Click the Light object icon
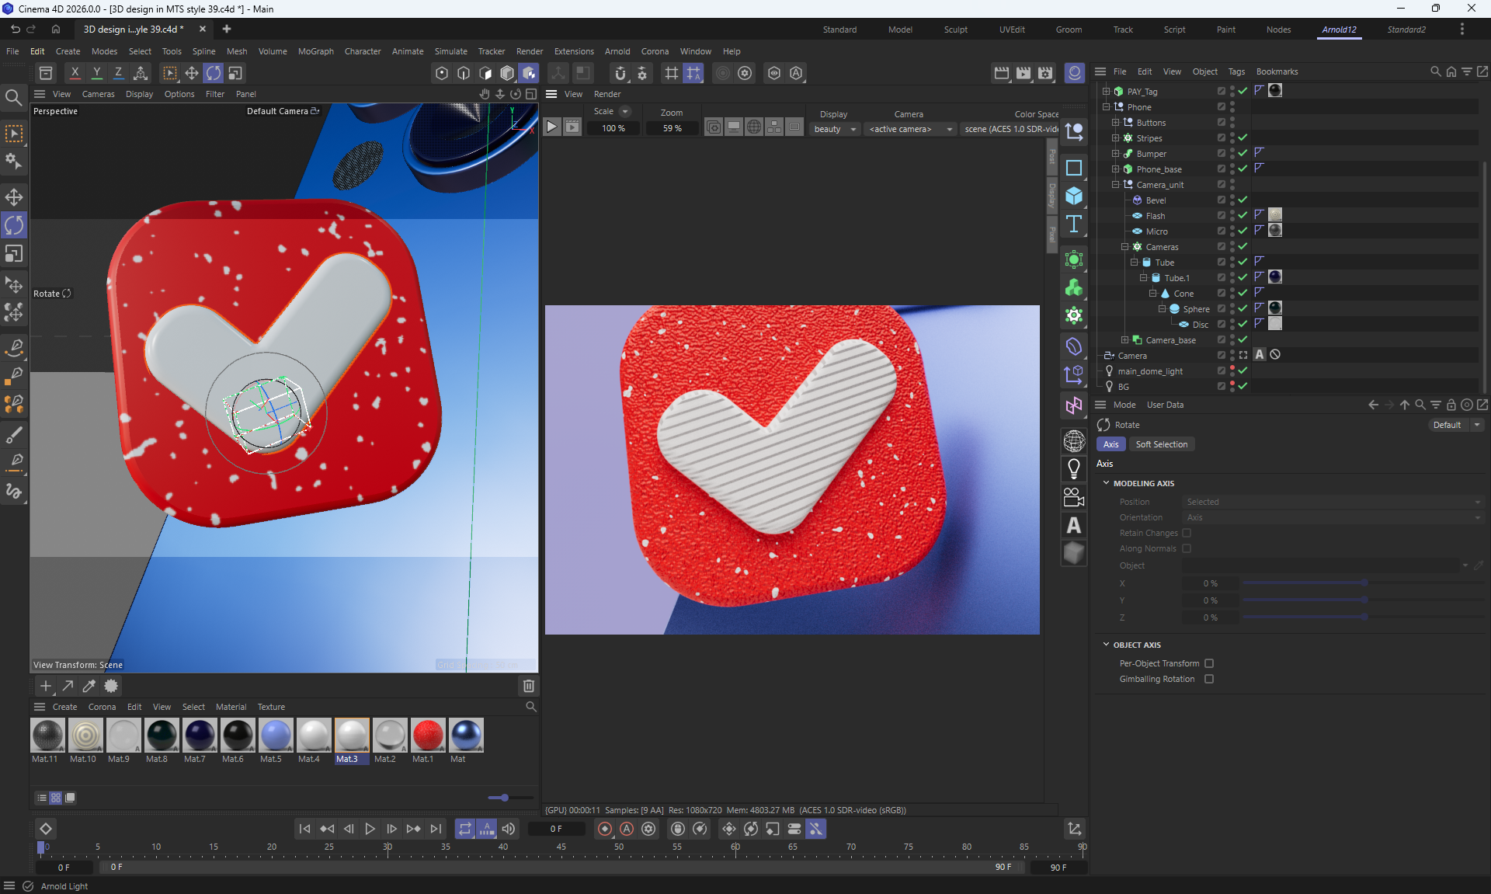The image size is (1491, 894). (1074, 468)
